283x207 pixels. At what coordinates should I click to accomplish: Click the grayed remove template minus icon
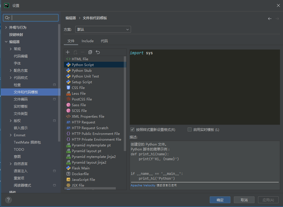pyautogui.click(x=82, y=52)
